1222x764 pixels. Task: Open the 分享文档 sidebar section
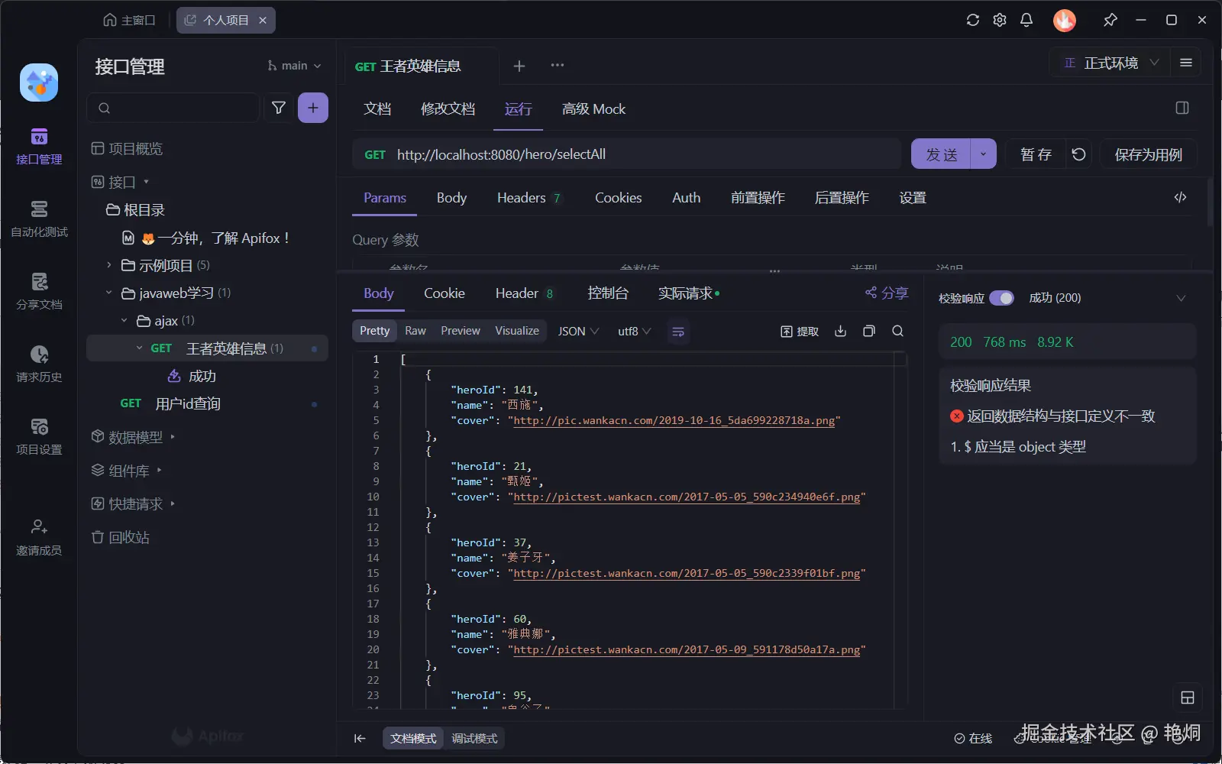(39, 291)
